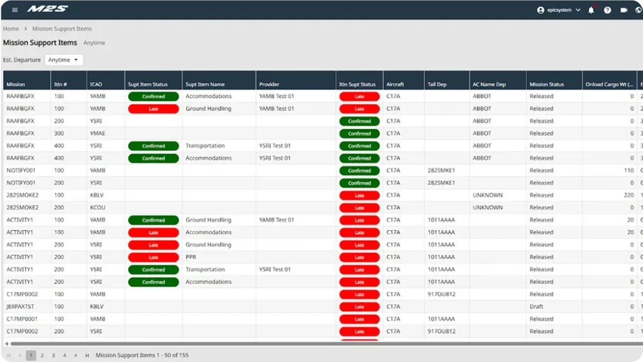
Task: Go to the next page arrow
Action: pyautogui.click(x=76, y=355)
